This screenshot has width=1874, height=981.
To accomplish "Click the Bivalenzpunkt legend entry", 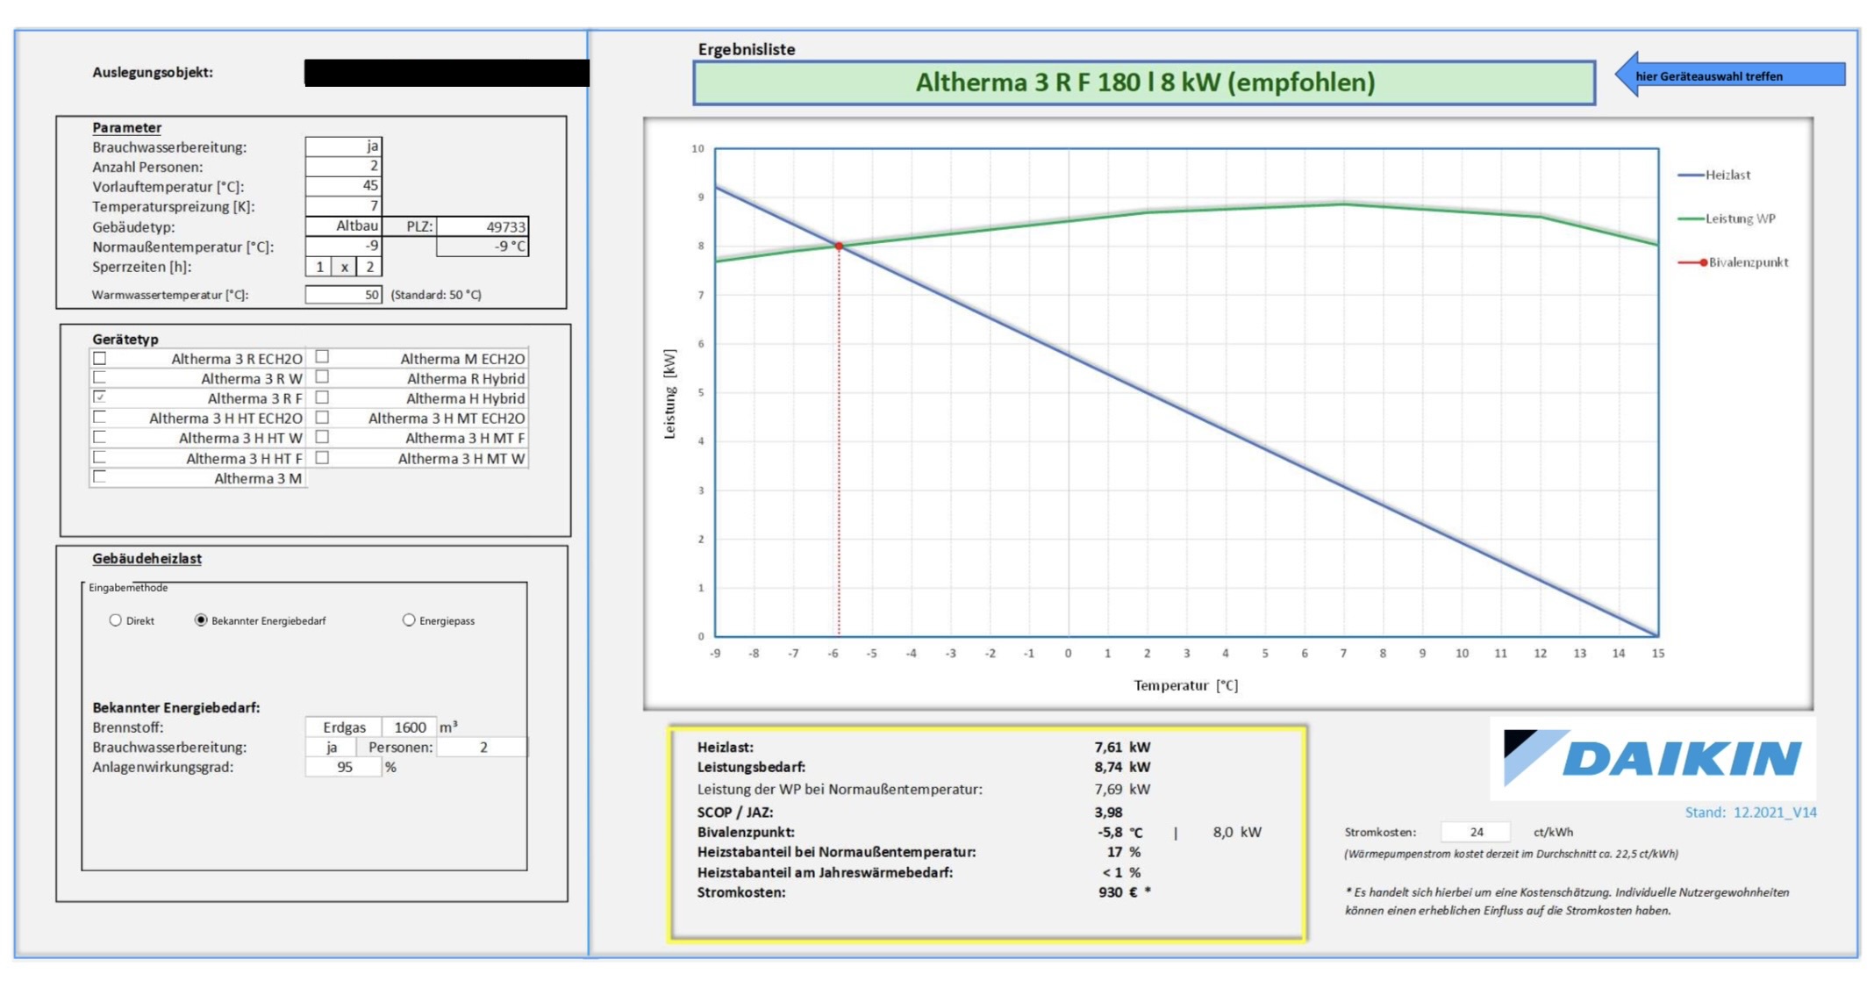I will click(1734, 262).
